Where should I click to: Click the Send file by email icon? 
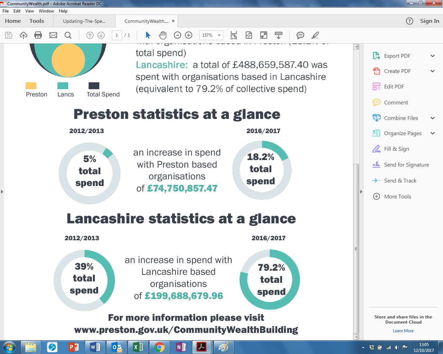(x=53, y=35)
